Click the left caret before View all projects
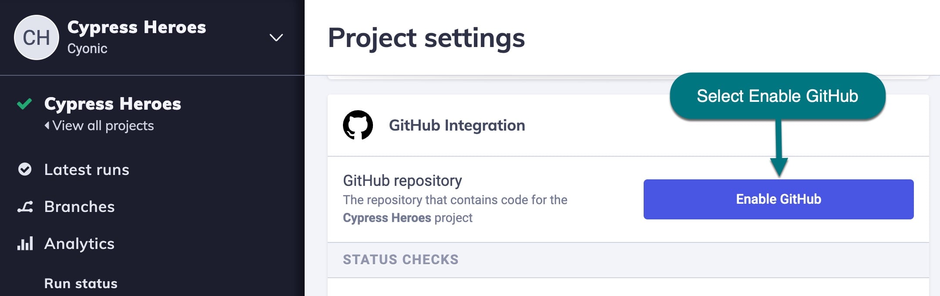The image size is (940, 296). coord(47,126)
